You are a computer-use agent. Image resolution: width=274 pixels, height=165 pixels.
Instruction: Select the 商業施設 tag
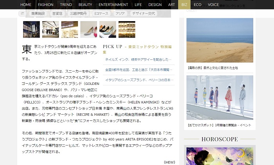[38, 14]
